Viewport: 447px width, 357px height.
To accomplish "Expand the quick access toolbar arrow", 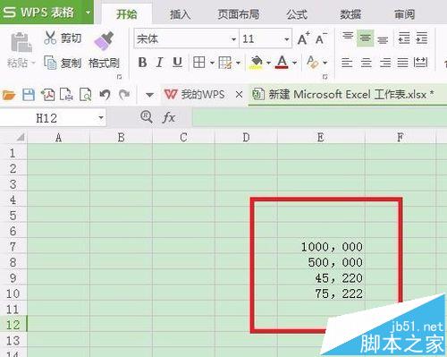I will pos(149,95).
